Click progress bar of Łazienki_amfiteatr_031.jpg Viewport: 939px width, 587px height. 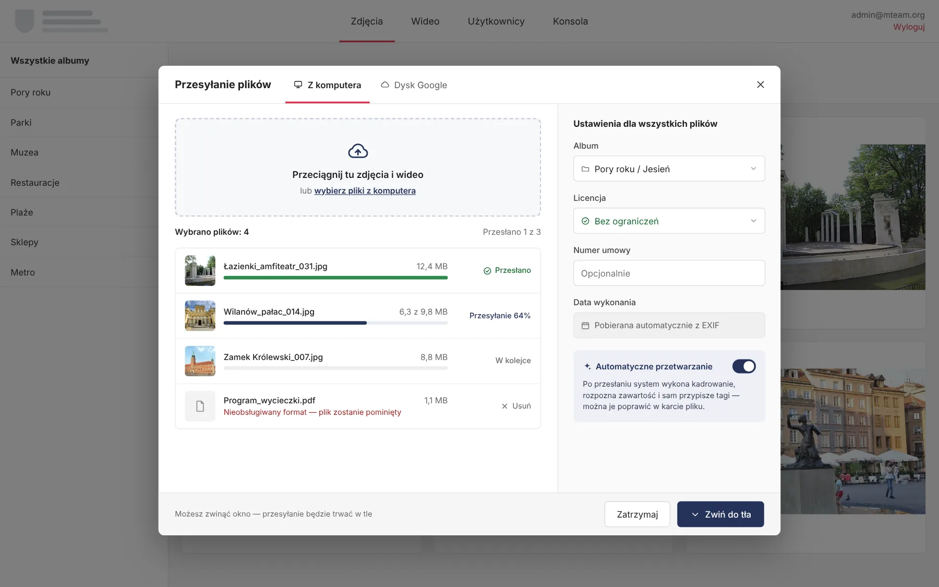click(x=335, y=278)
